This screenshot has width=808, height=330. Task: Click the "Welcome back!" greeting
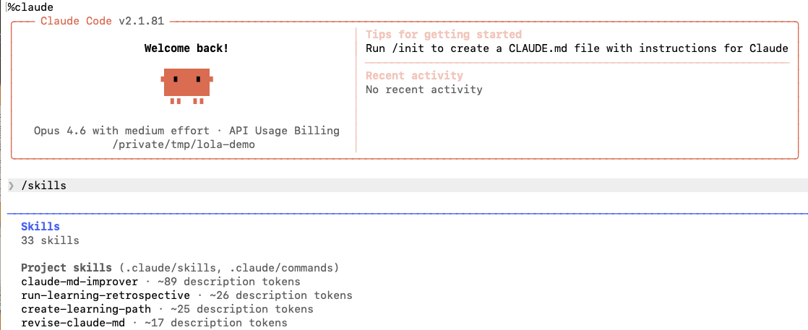(186, 48)
